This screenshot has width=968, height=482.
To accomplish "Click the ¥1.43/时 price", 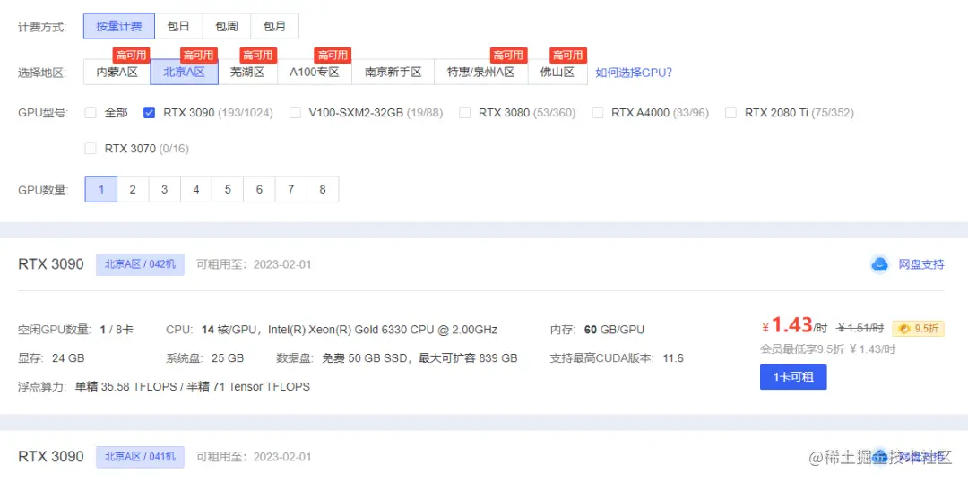I will (794, 325).
